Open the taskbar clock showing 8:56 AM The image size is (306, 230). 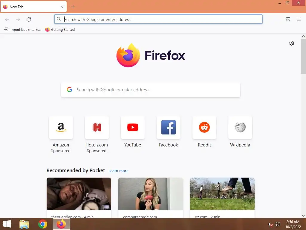point(293,224)
